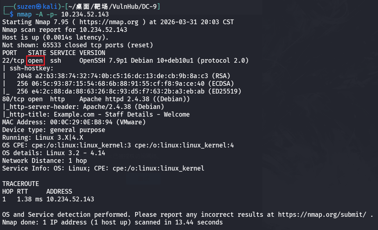378x230 pixels.
Task: Click the "TRACEROUTE" heading
Action: point(21,184)
